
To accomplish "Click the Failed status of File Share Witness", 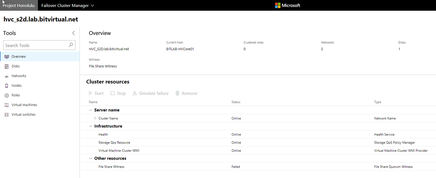I will click(x=236, y=167).
